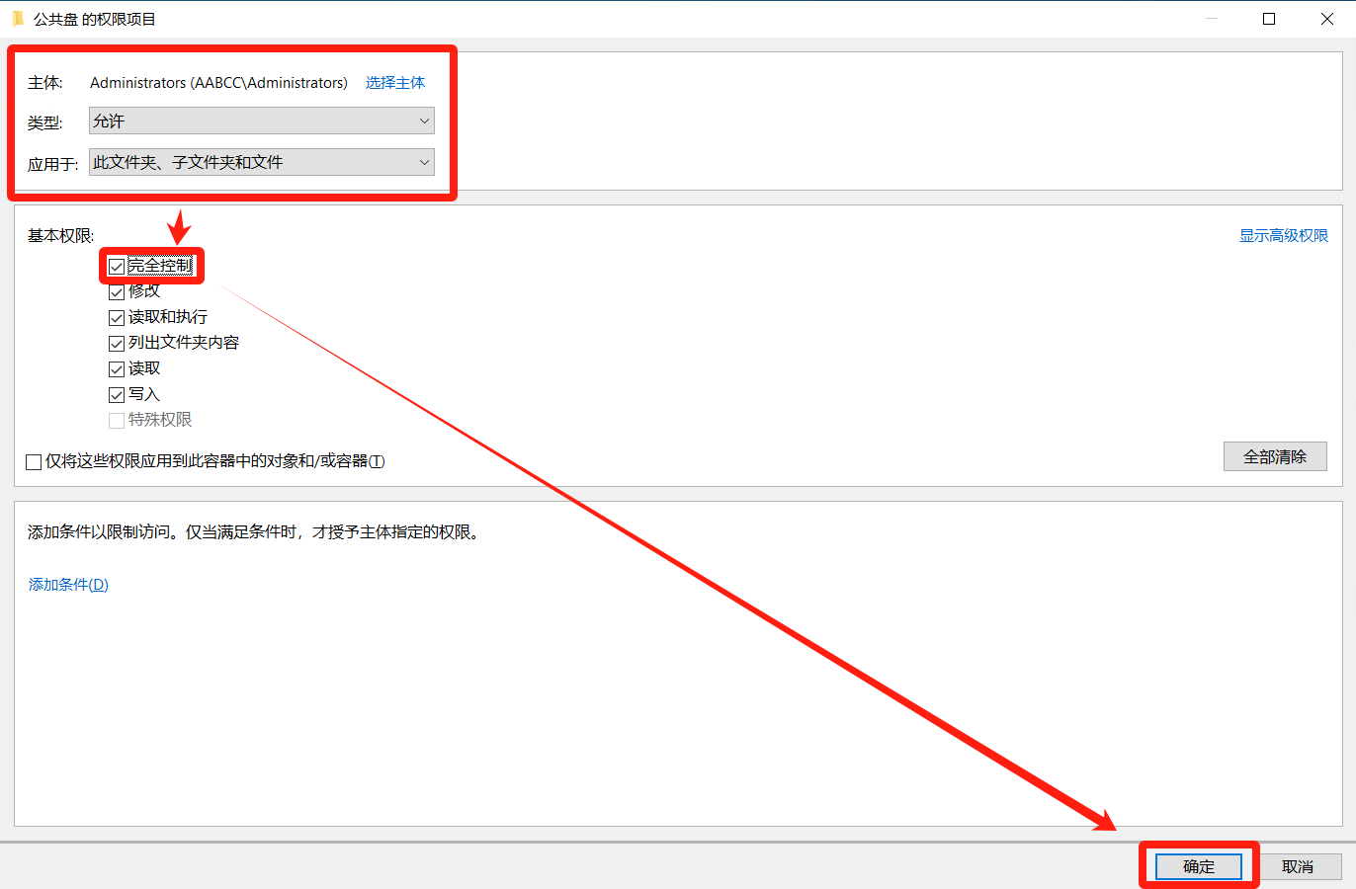The height and width of the screenshot is (889, 1356).
Task: Toggle the 读取和执行 checkbox
Action: [x=117, y=318]
